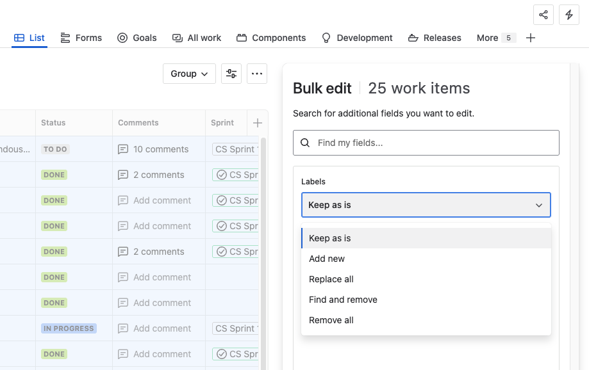This screenshot has width=589, height=370.
Task: Select the Find and remove option
Action: point(343,299)
